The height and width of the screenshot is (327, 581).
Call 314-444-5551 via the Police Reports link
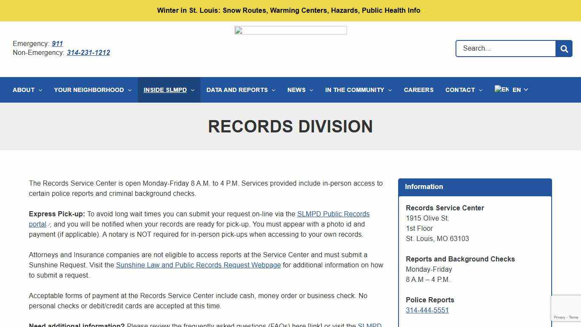pos(427,310)
